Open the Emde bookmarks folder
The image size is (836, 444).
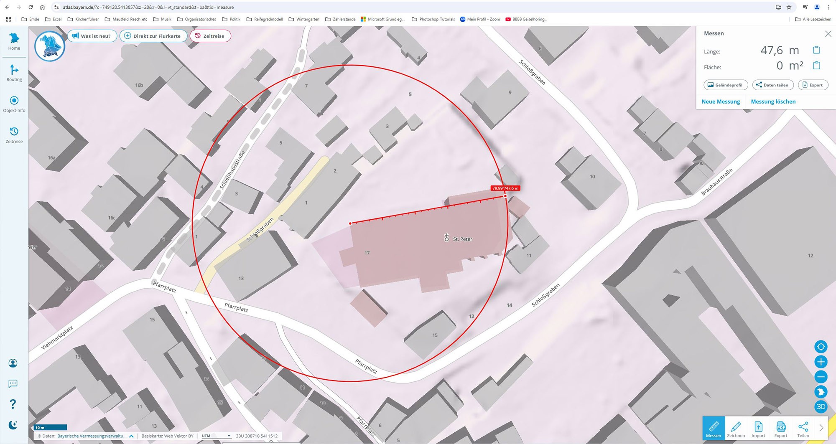pos(30,19)
